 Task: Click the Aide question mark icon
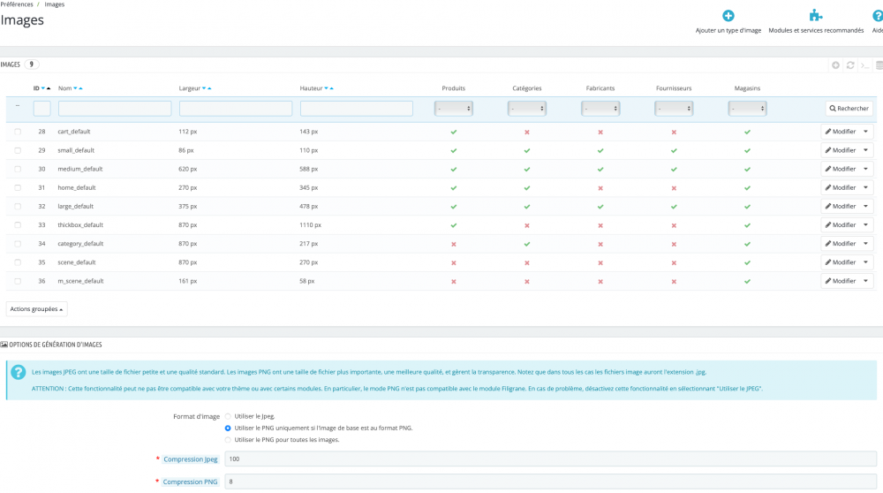coord(877,16)
